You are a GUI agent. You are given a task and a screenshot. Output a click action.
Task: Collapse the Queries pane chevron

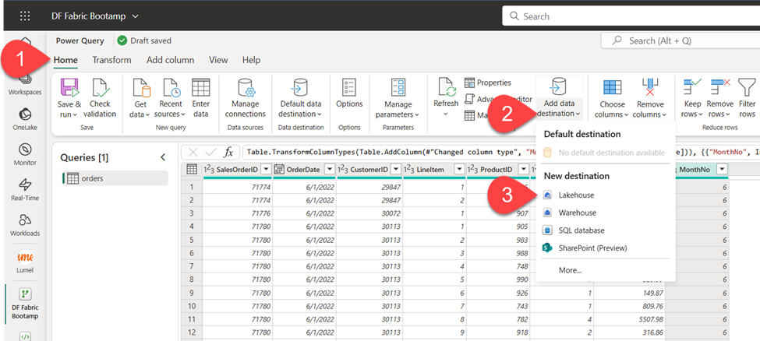tap(163, 157)
